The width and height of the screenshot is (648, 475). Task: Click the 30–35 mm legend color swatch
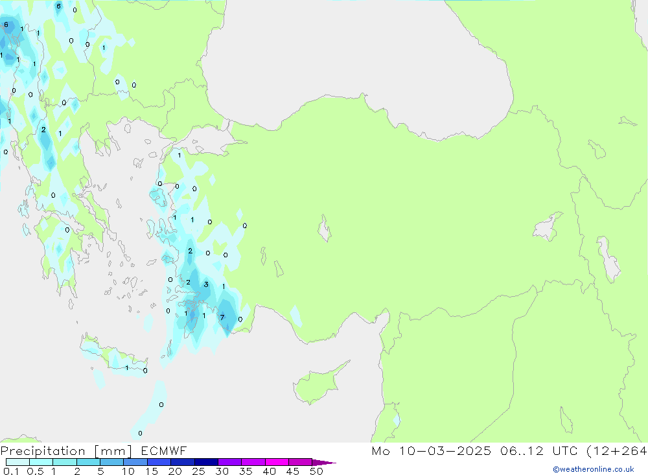click(230, 462)
